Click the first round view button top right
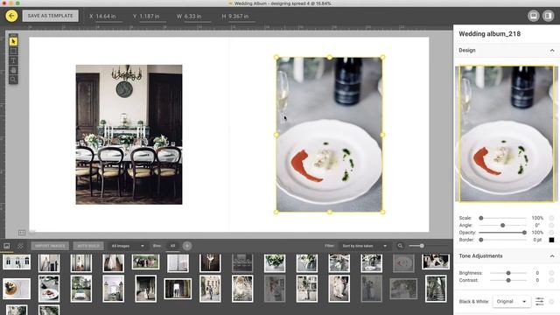Screen dimensions: 560x315 click(533, 16)
